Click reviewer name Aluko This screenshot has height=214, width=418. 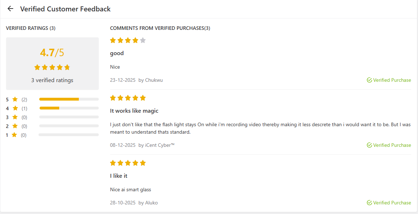151,203
